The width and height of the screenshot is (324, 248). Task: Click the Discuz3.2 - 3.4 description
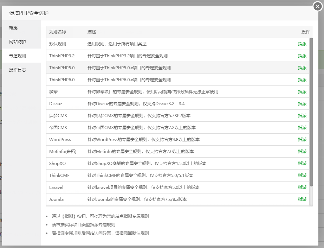click(x=136, y=104)
